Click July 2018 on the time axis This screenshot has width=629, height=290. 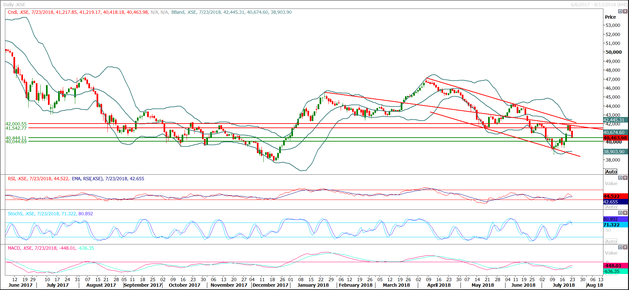563,285
